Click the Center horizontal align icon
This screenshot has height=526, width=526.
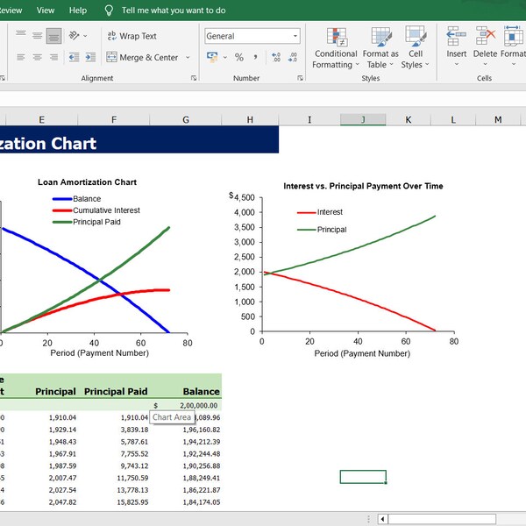click(x=37, y=57)
